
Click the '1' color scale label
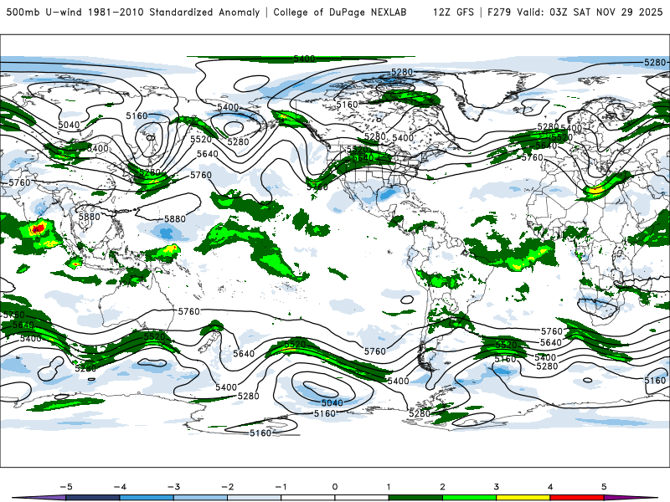point(389,487)
